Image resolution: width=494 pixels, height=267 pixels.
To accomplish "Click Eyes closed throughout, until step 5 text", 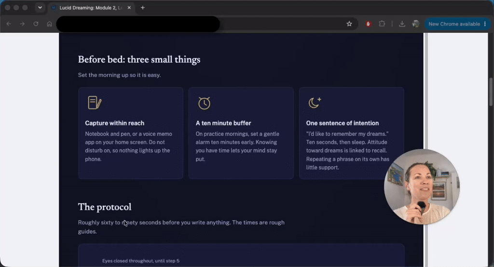I will pyautogui.click(x=141, y=261).
